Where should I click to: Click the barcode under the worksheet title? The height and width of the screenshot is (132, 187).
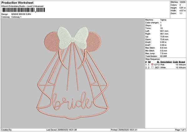coord(18,10)
